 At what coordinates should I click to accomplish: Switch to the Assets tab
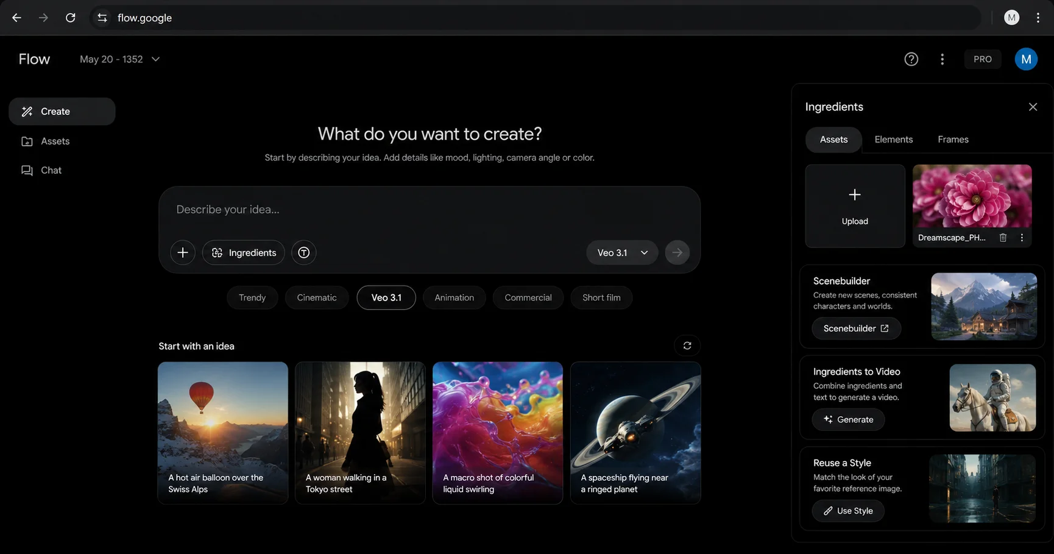click(x=833, y=140)
